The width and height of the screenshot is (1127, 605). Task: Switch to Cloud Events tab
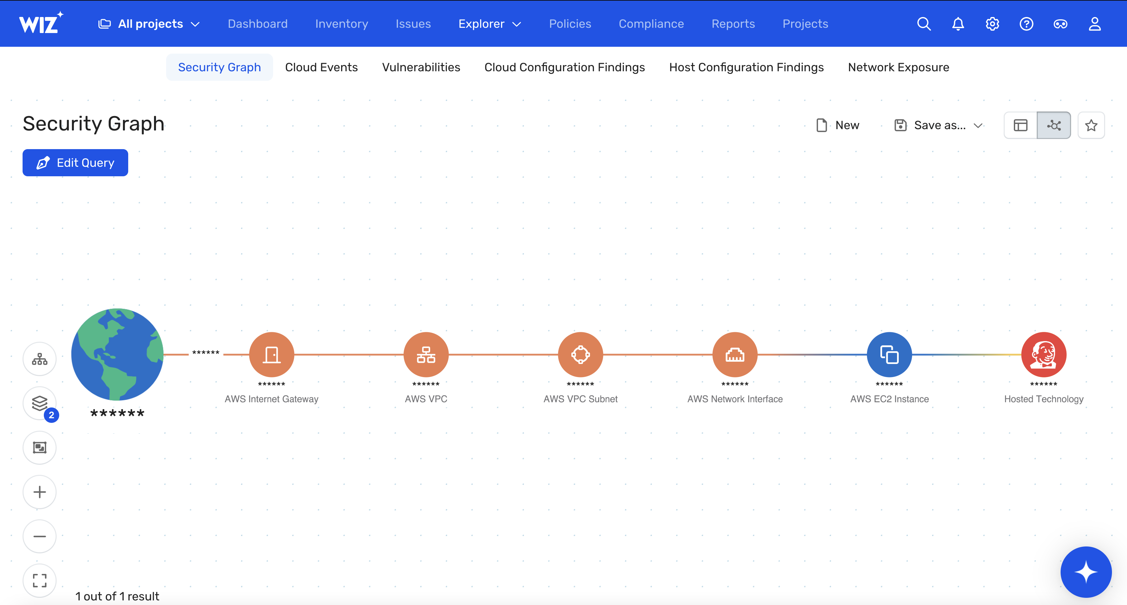coord(321,67)
